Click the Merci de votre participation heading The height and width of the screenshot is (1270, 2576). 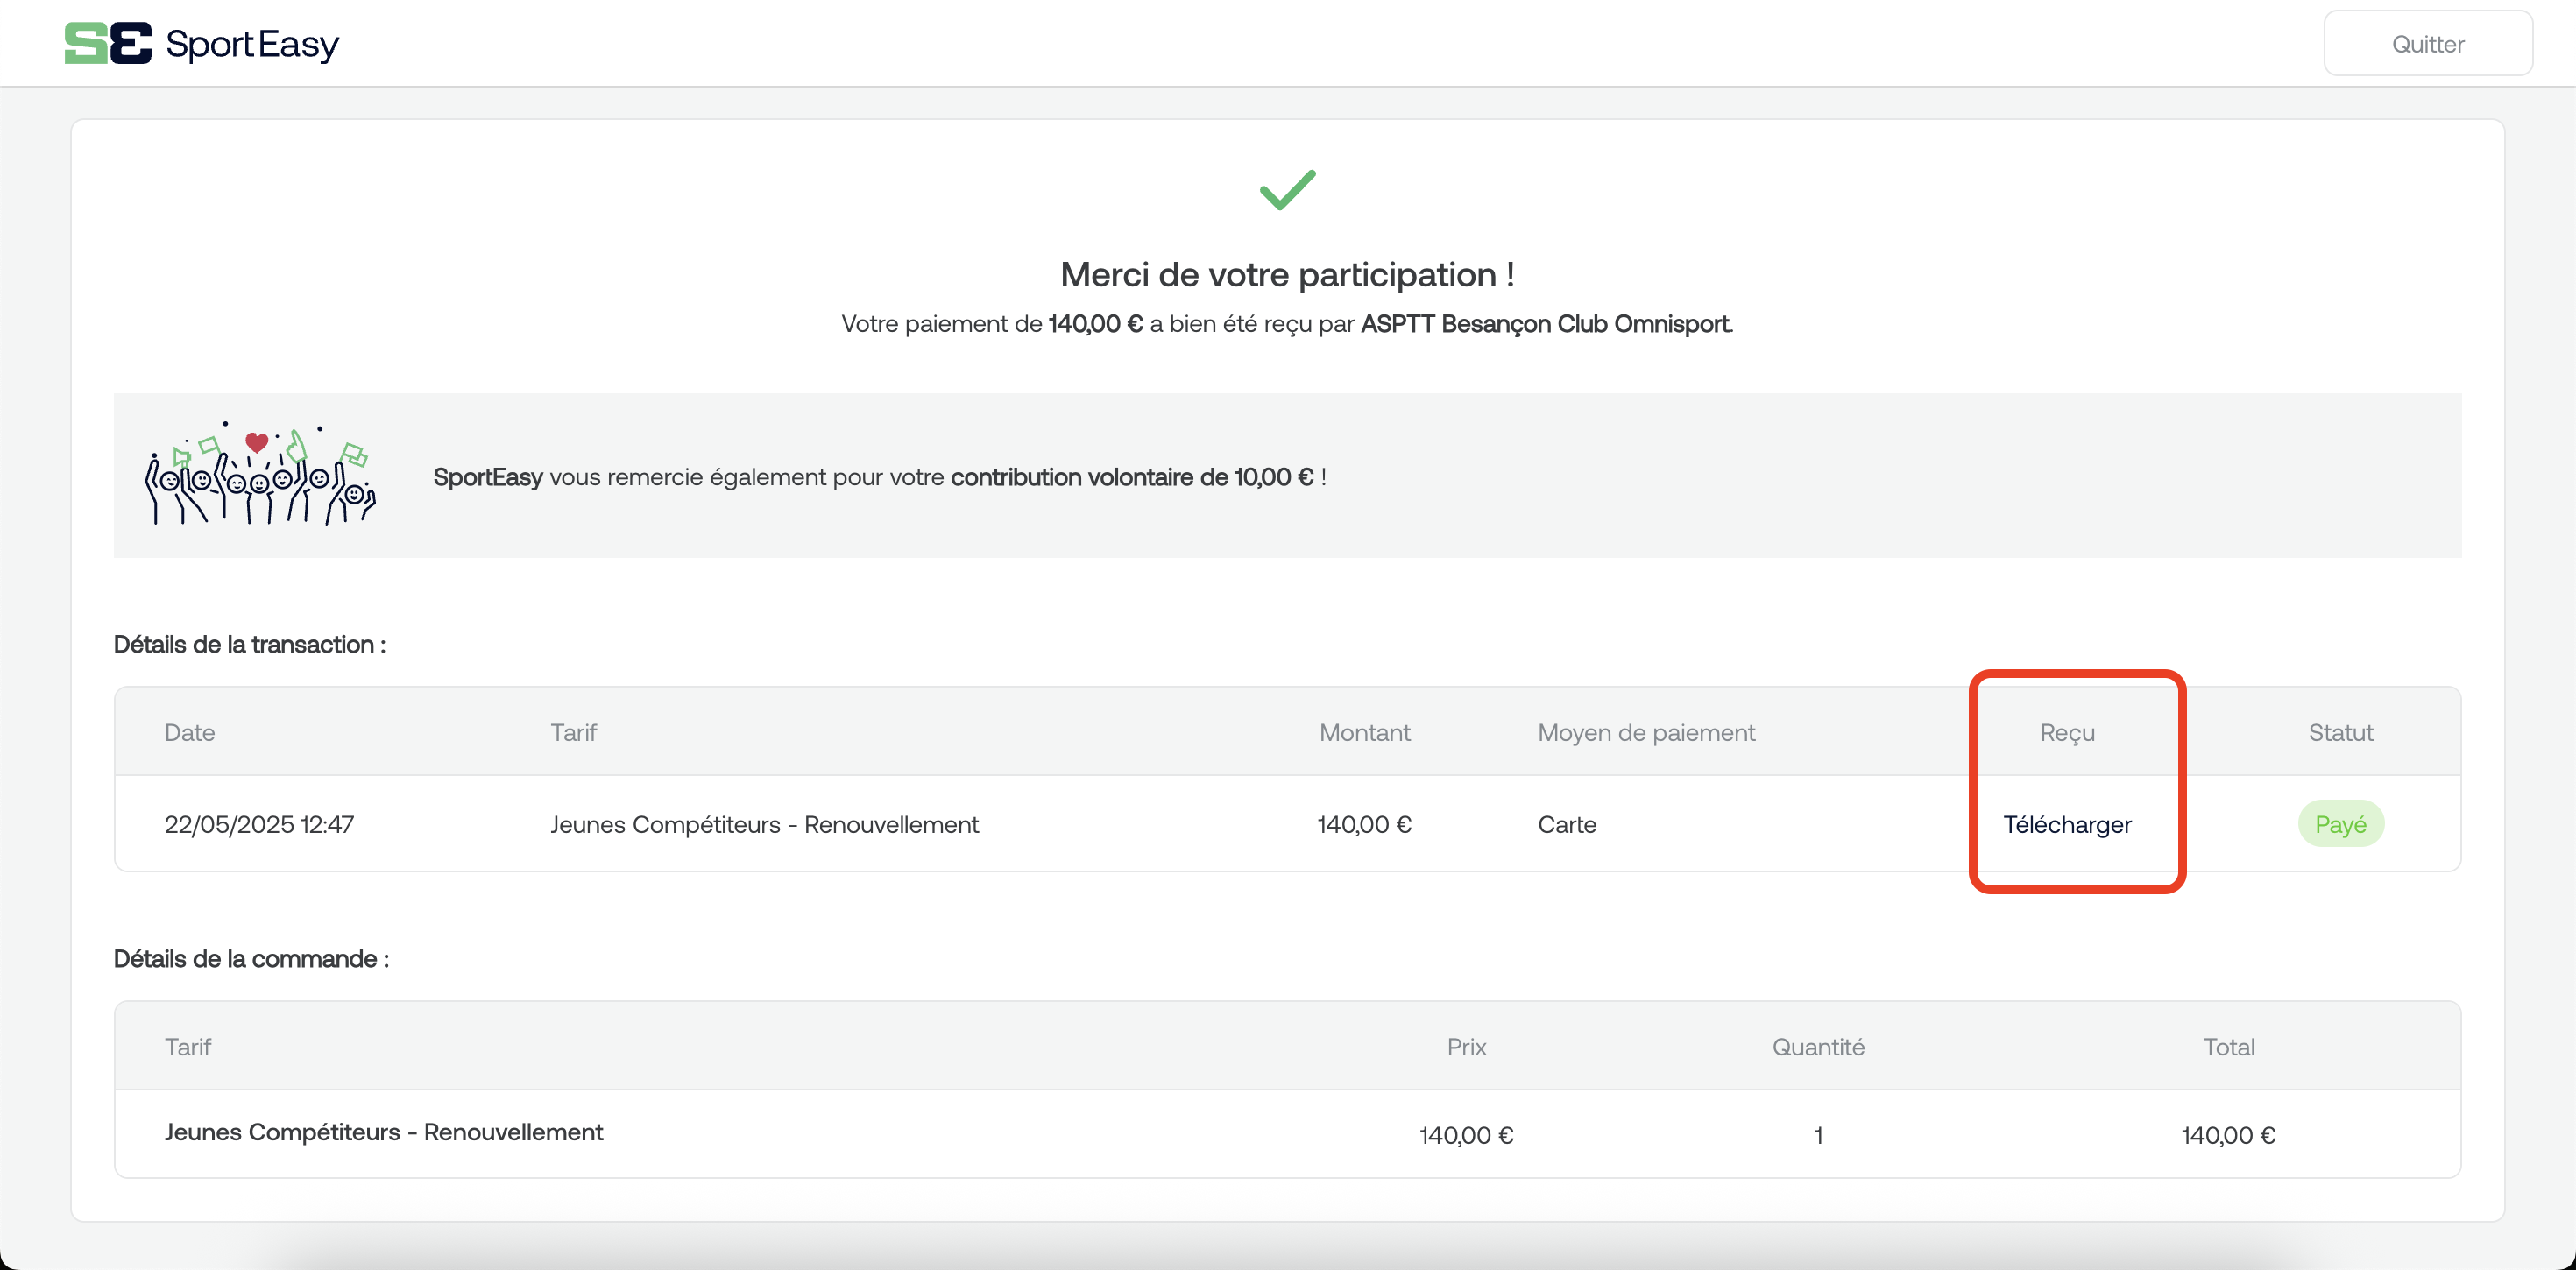pos(1287,274)
